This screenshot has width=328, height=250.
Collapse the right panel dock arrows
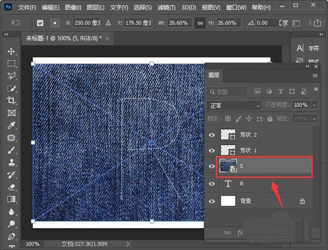[x=321, y=34]
